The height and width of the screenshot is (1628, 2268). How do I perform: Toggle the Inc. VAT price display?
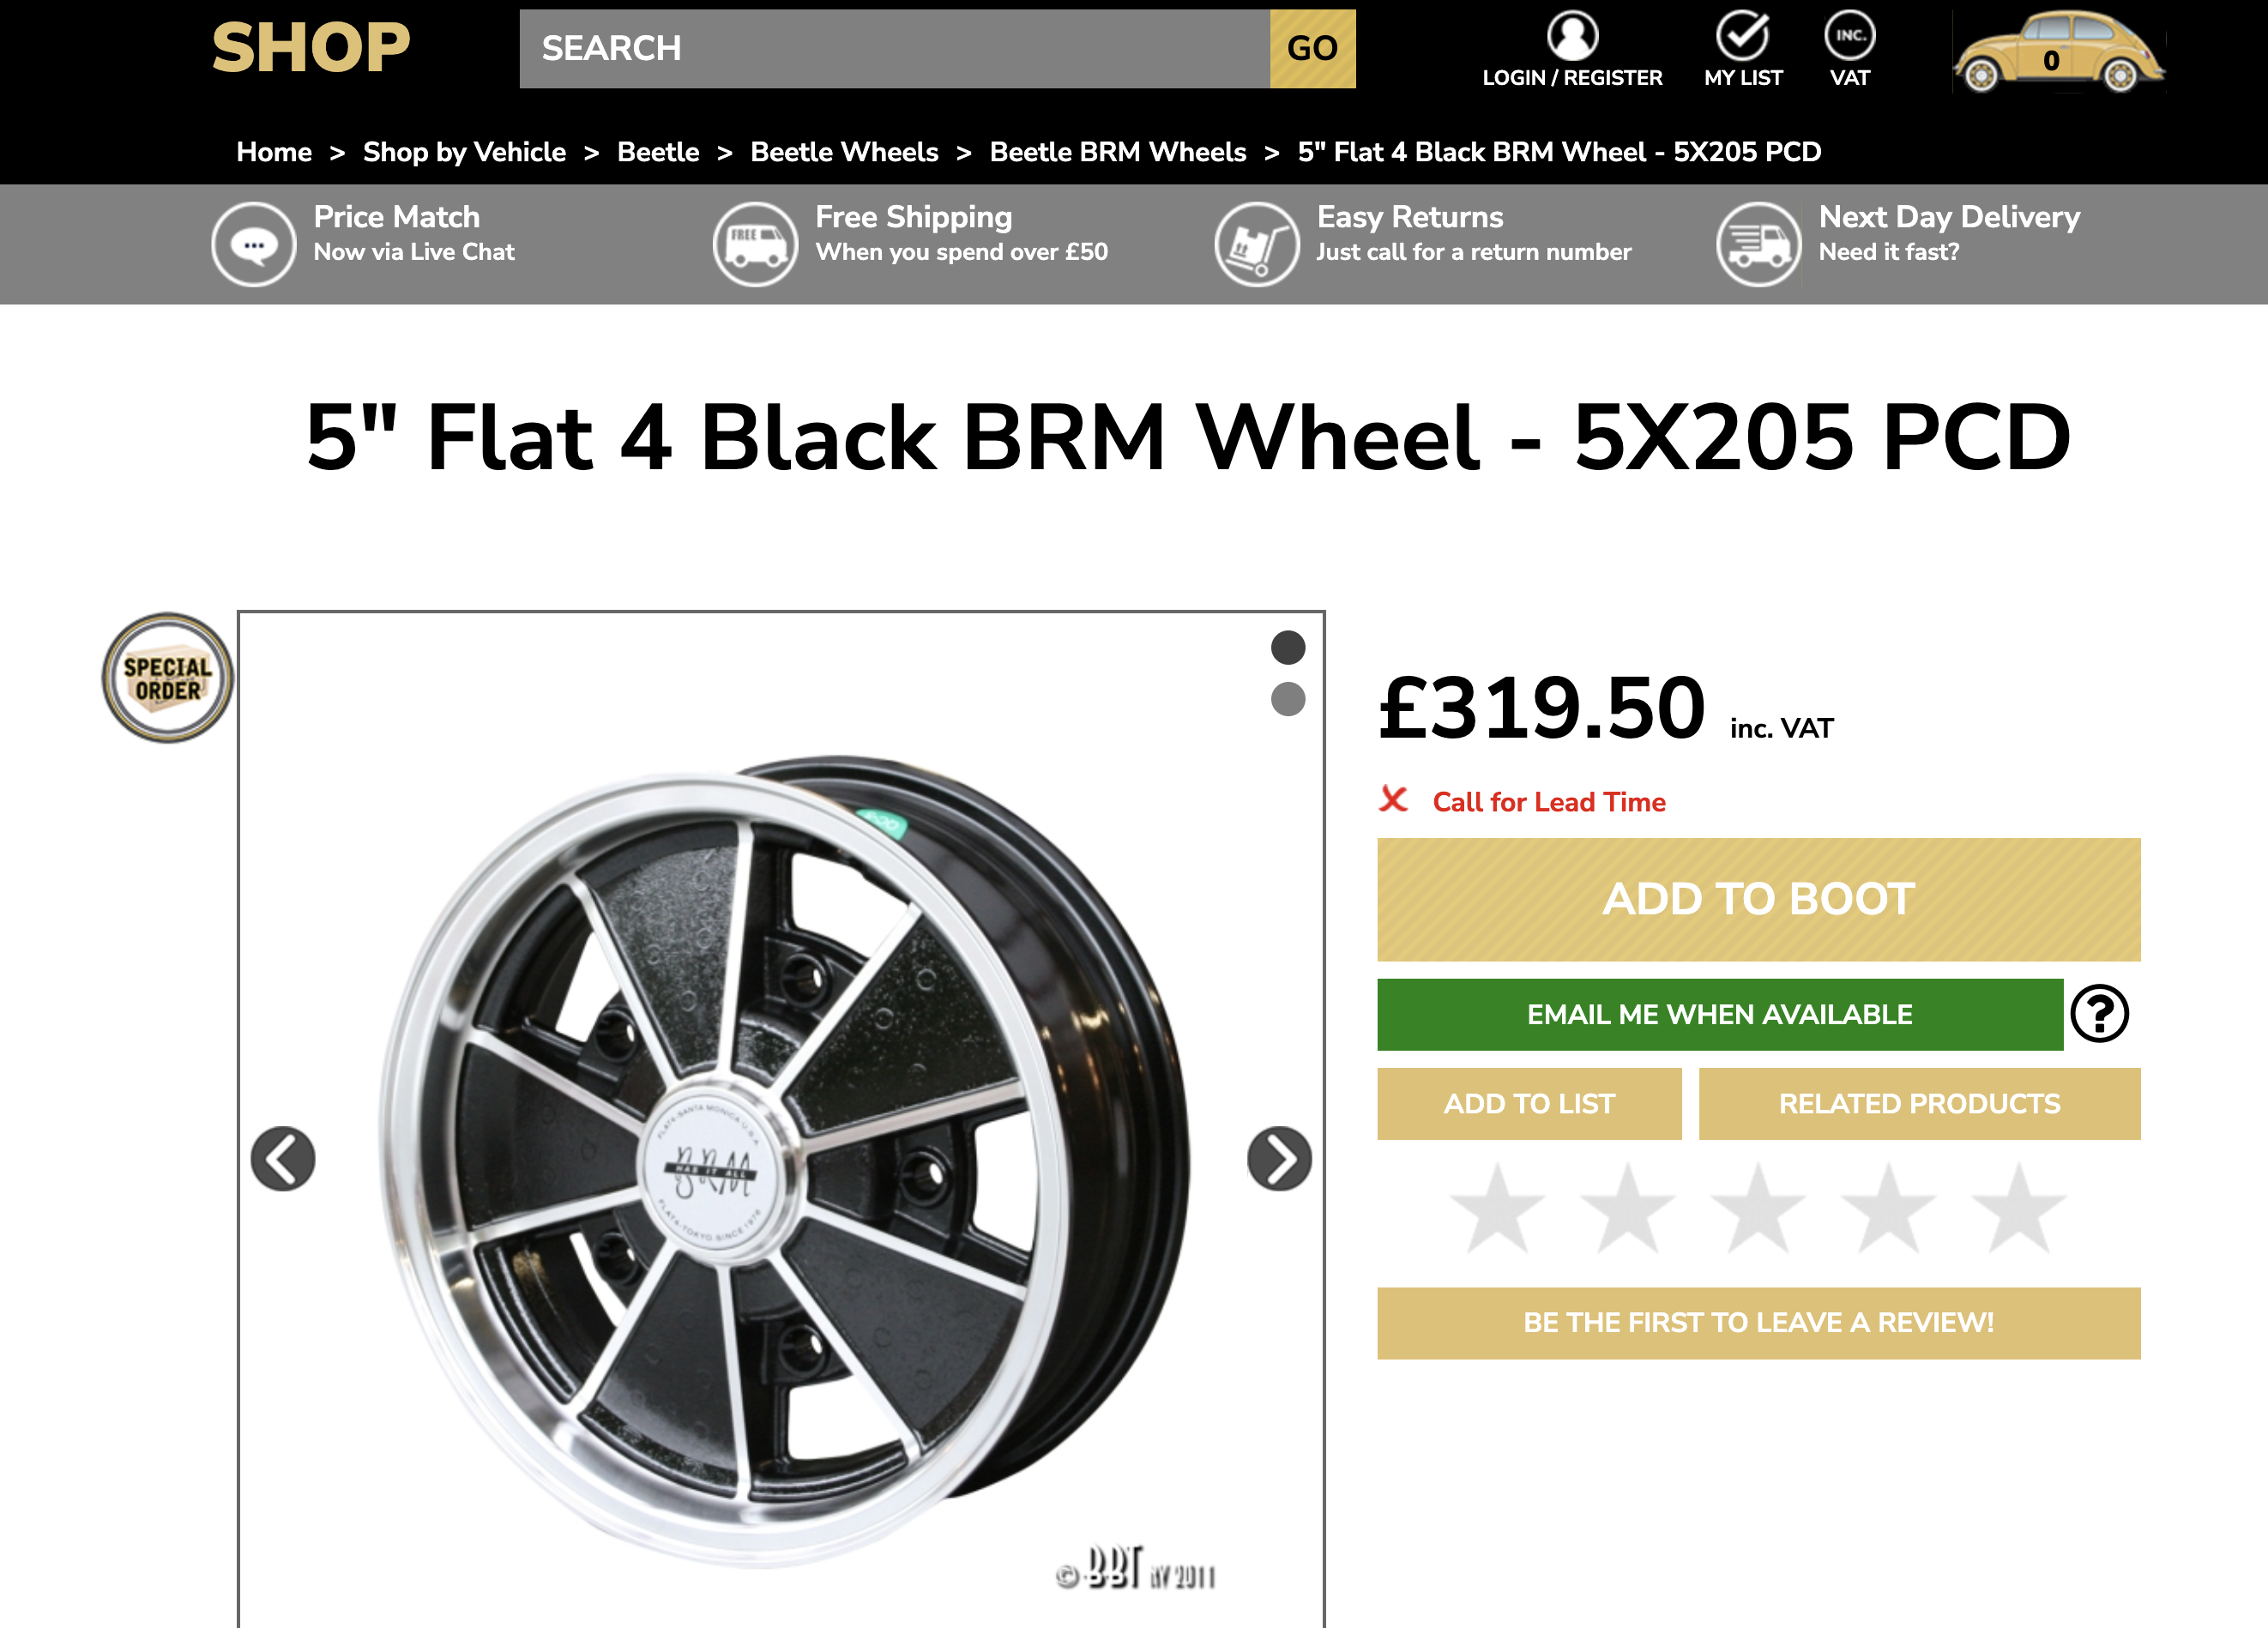[1849, 37]
